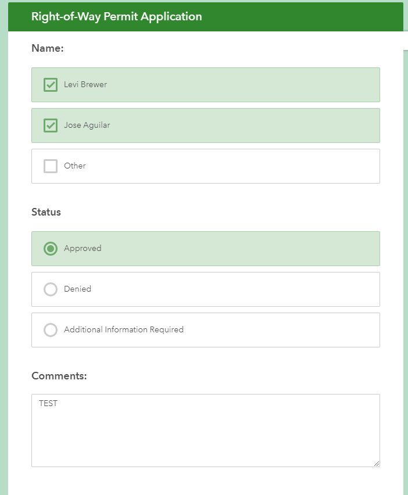Click the Levi Brewer label text
The image size is (408, 495).
[85, 85]
